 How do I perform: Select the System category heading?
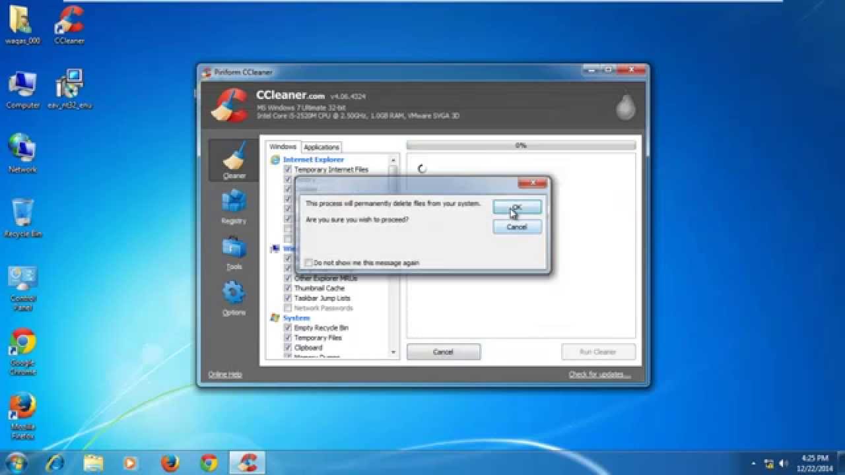[x=296, y=318]
